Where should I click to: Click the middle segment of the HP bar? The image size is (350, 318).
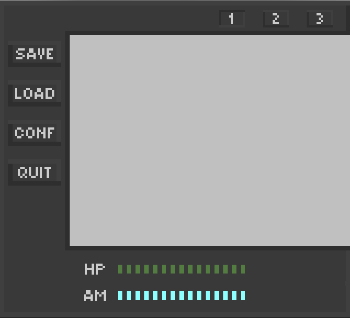182,269
